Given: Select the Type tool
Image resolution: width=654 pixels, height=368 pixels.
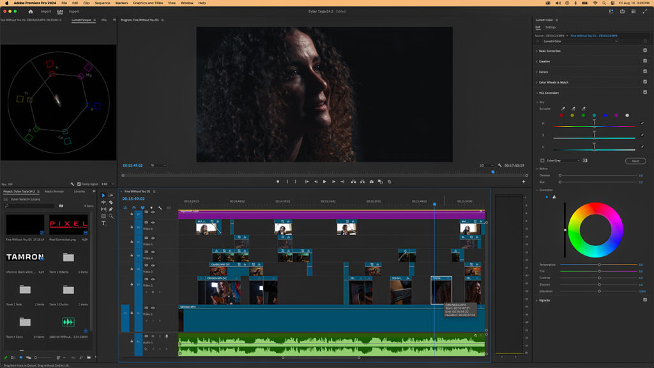Looking at the screenshot, I should (x=103, y=223).
